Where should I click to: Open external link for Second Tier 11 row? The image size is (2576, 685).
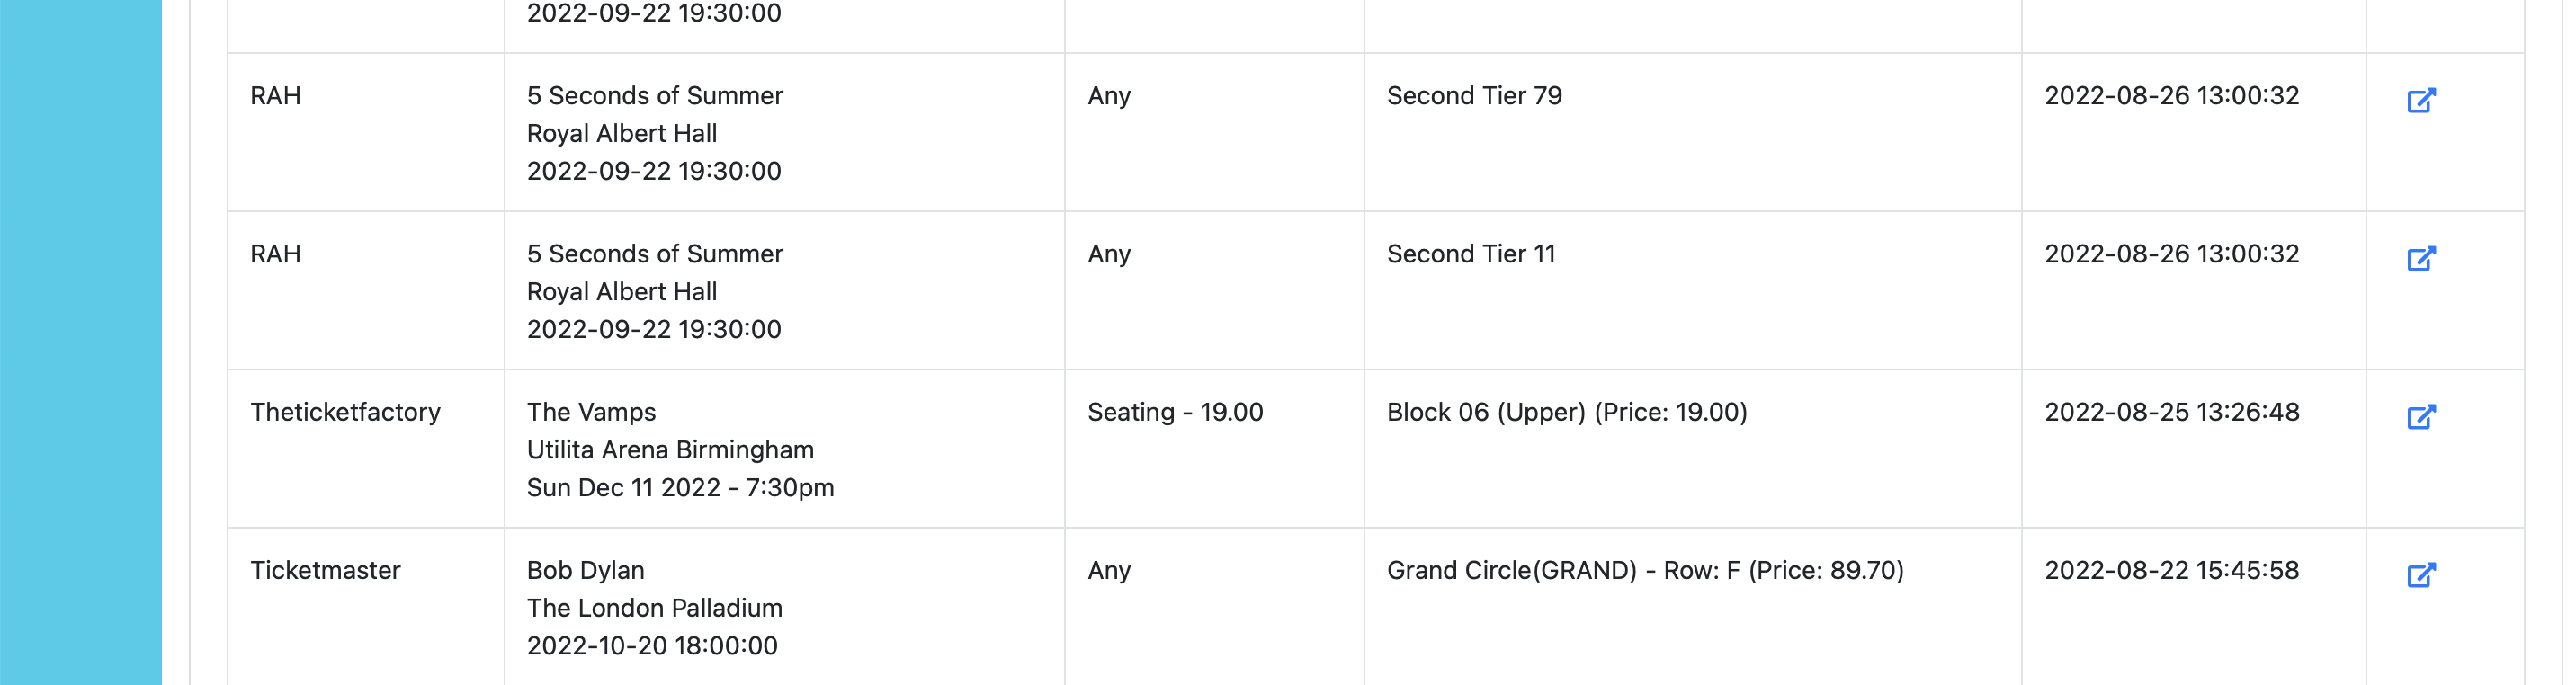pyautogui.click(x=2420, y=258)
